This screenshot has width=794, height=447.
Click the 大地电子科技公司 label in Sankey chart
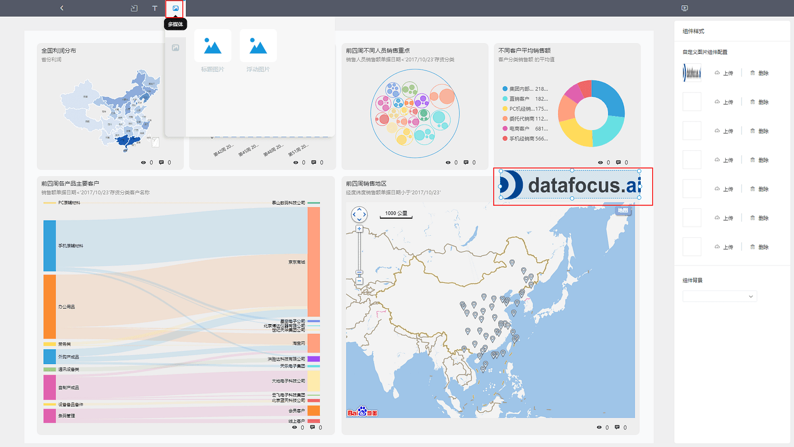(x=288, y=381)
